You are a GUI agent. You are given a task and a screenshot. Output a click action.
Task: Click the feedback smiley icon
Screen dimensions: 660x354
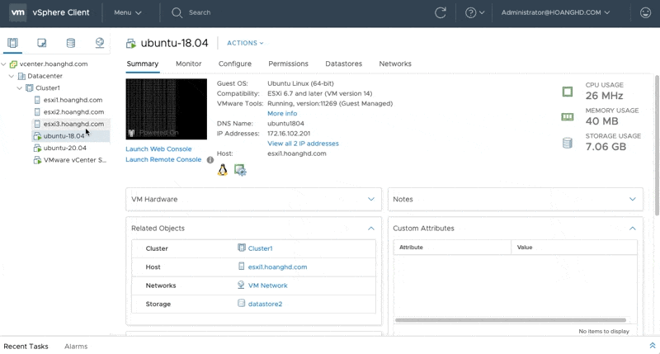click(x=645, y=12)
